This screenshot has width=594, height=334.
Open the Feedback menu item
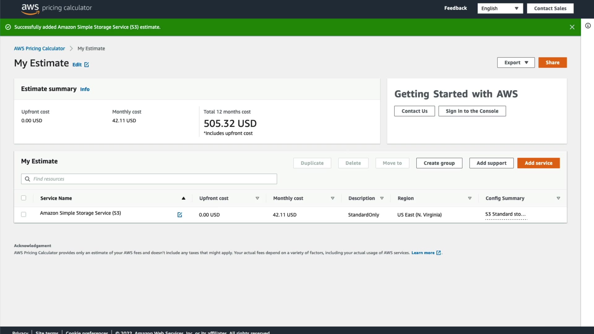(x=455, y=8)
